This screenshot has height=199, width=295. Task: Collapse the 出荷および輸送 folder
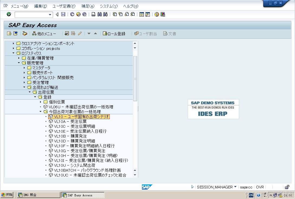click(x=24, y=87)
